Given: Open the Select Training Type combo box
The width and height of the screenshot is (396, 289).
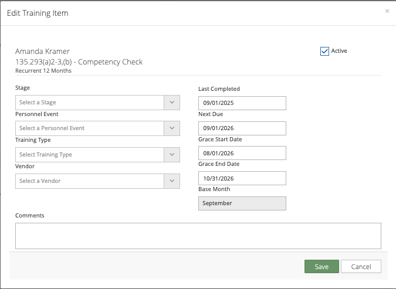Looking at the screenshot, I should pyautogui.click(x=89, y=155).
